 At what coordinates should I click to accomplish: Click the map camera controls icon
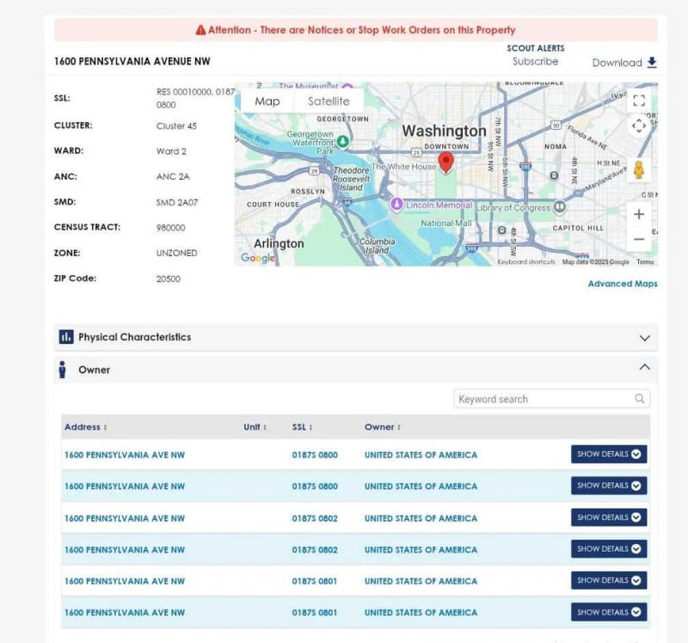click(638, 126)
